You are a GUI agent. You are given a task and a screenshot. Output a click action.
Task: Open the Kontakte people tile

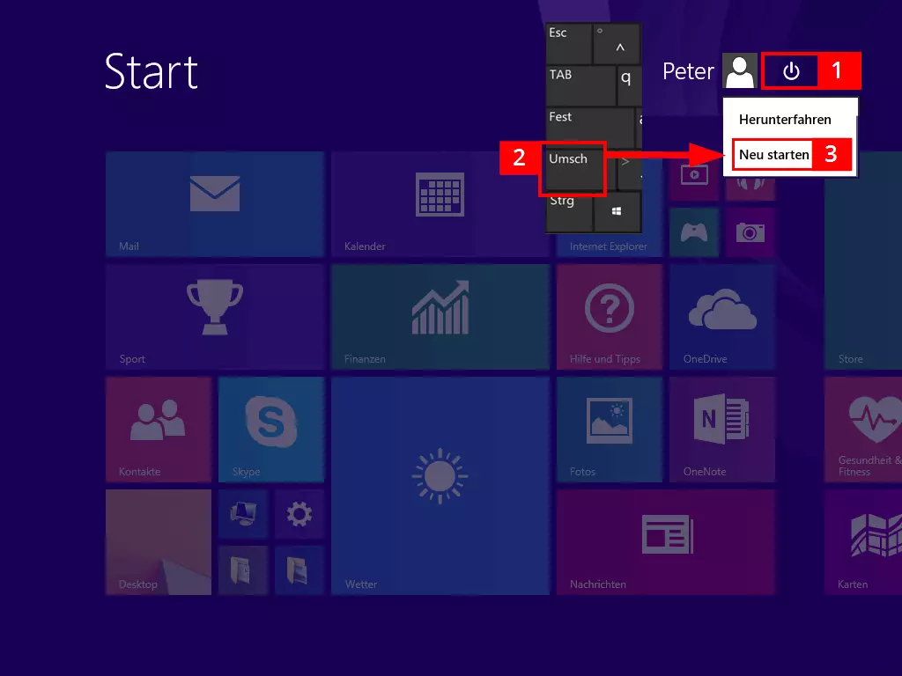point(159,430)
